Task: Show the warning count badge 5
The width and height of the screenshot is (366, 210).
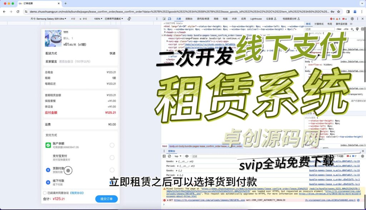Action: [x=338, y=19]
